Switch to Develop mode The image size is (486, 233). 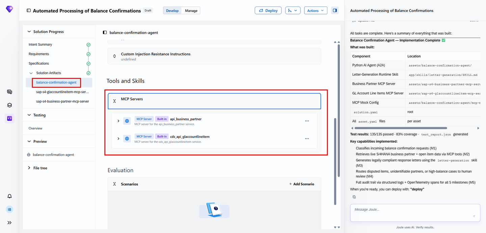pyautogui.click(x=172, y=10)
